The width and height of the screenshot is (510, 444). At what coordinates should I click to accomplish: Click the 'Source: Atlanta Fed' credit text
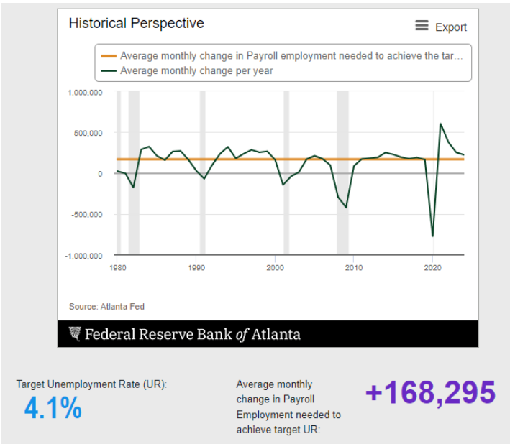click(x=106, y=307)
